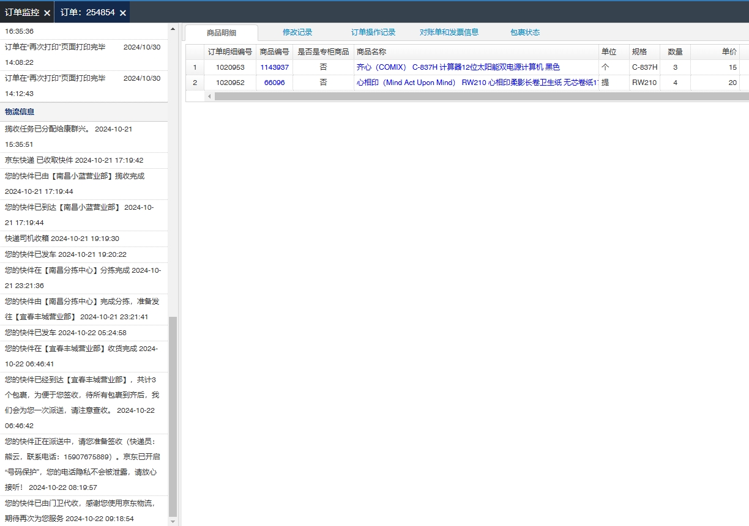Select log entry 已由门卫代收
This screenshot has height=526, width=749.
coord(84,511)
